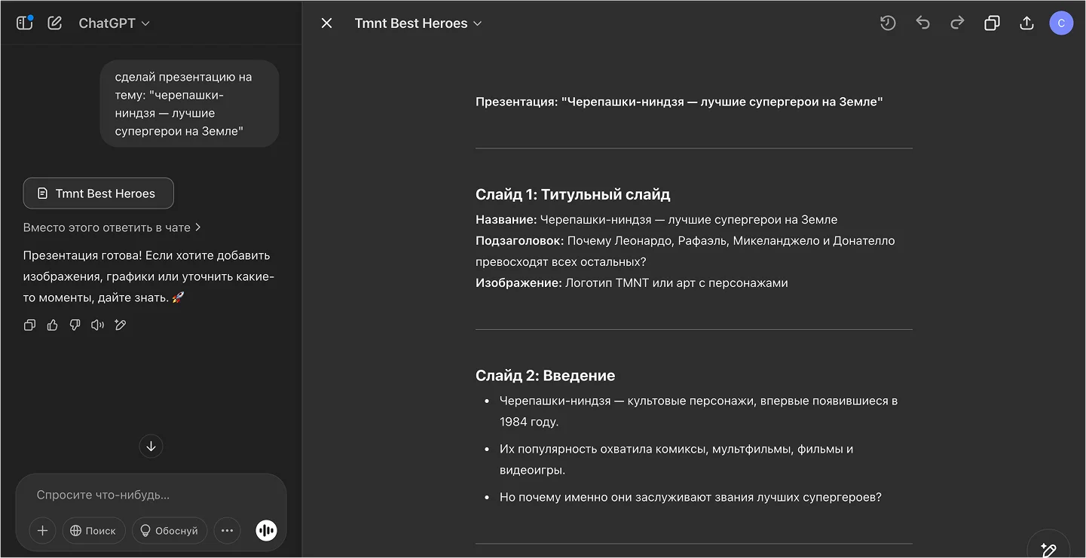The width and height of the screenshot is (1086, 558).
Task: Give the response a thumbs up
Action: [x=53, y=325]
